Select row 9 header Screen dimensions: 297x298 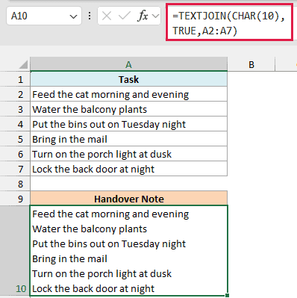point(15,199)
